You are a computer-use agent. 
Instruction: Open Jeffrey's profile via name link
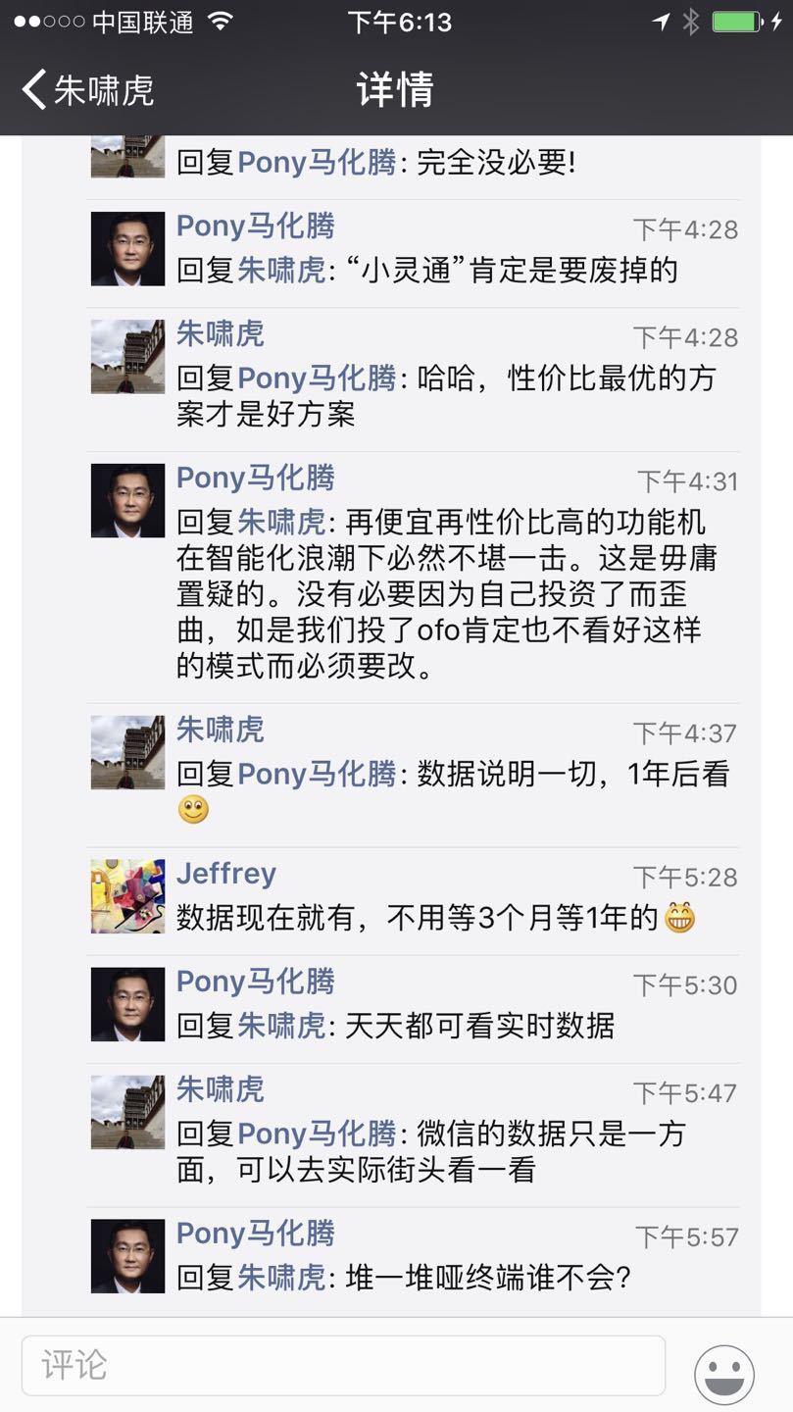(x=226, y=873)
